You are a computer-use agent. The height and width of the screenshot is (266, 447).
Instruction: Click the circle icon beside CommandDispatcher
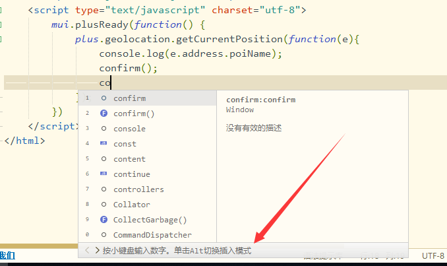pos(104,235)
